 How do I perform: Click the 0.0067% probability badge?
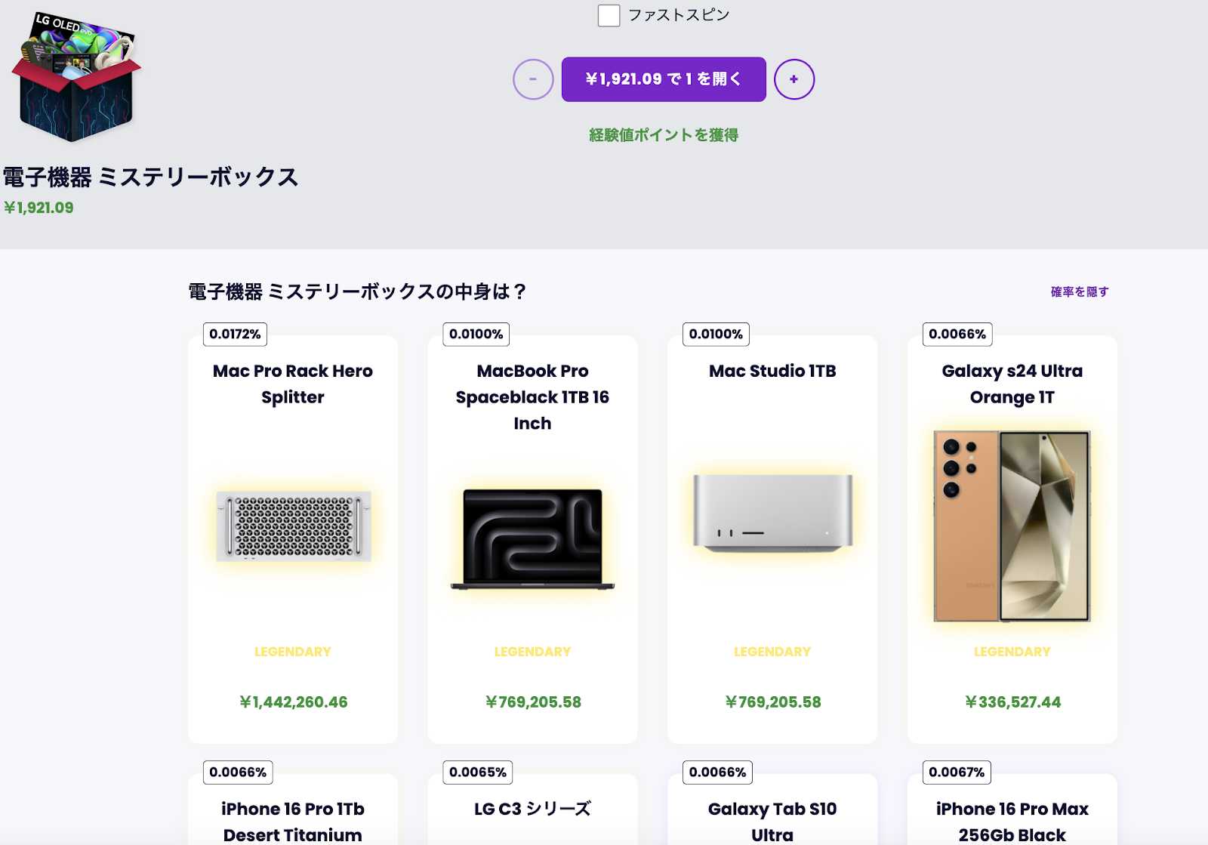click(957, 772)
